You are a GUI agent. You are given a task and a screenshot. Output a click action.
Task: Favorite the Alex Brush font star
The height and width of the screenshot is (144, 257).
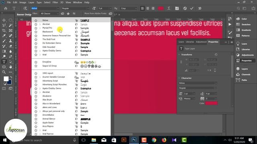pos(36,100)
